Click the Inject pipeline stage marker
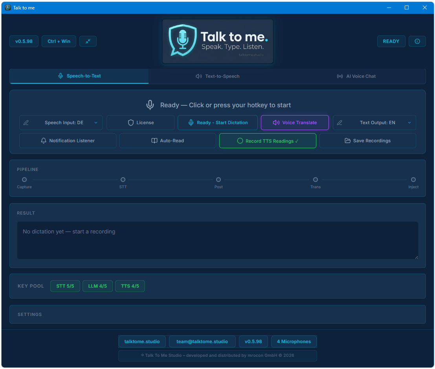This screenshot has width=435, height=369. pos(413,180)
